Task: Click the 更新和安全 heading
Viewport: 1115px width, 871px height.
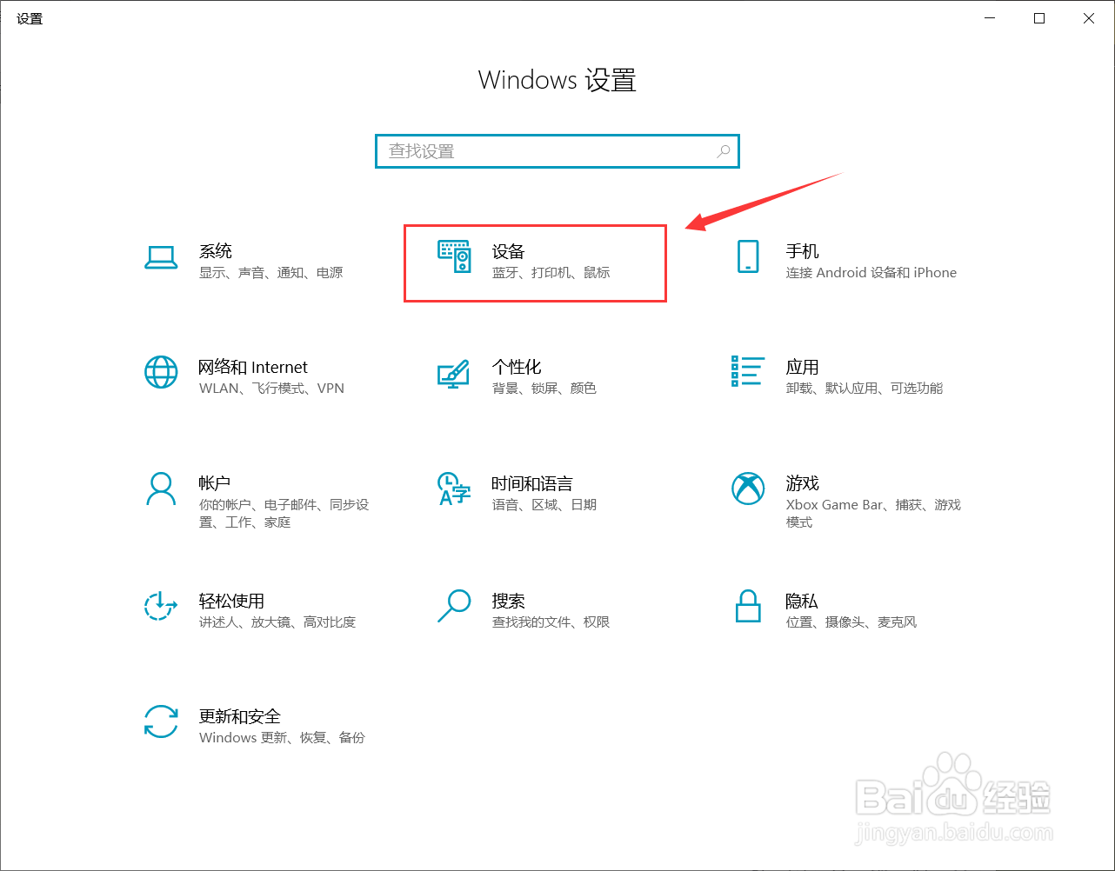Action: pyautogui.click(x=240, y=716)
